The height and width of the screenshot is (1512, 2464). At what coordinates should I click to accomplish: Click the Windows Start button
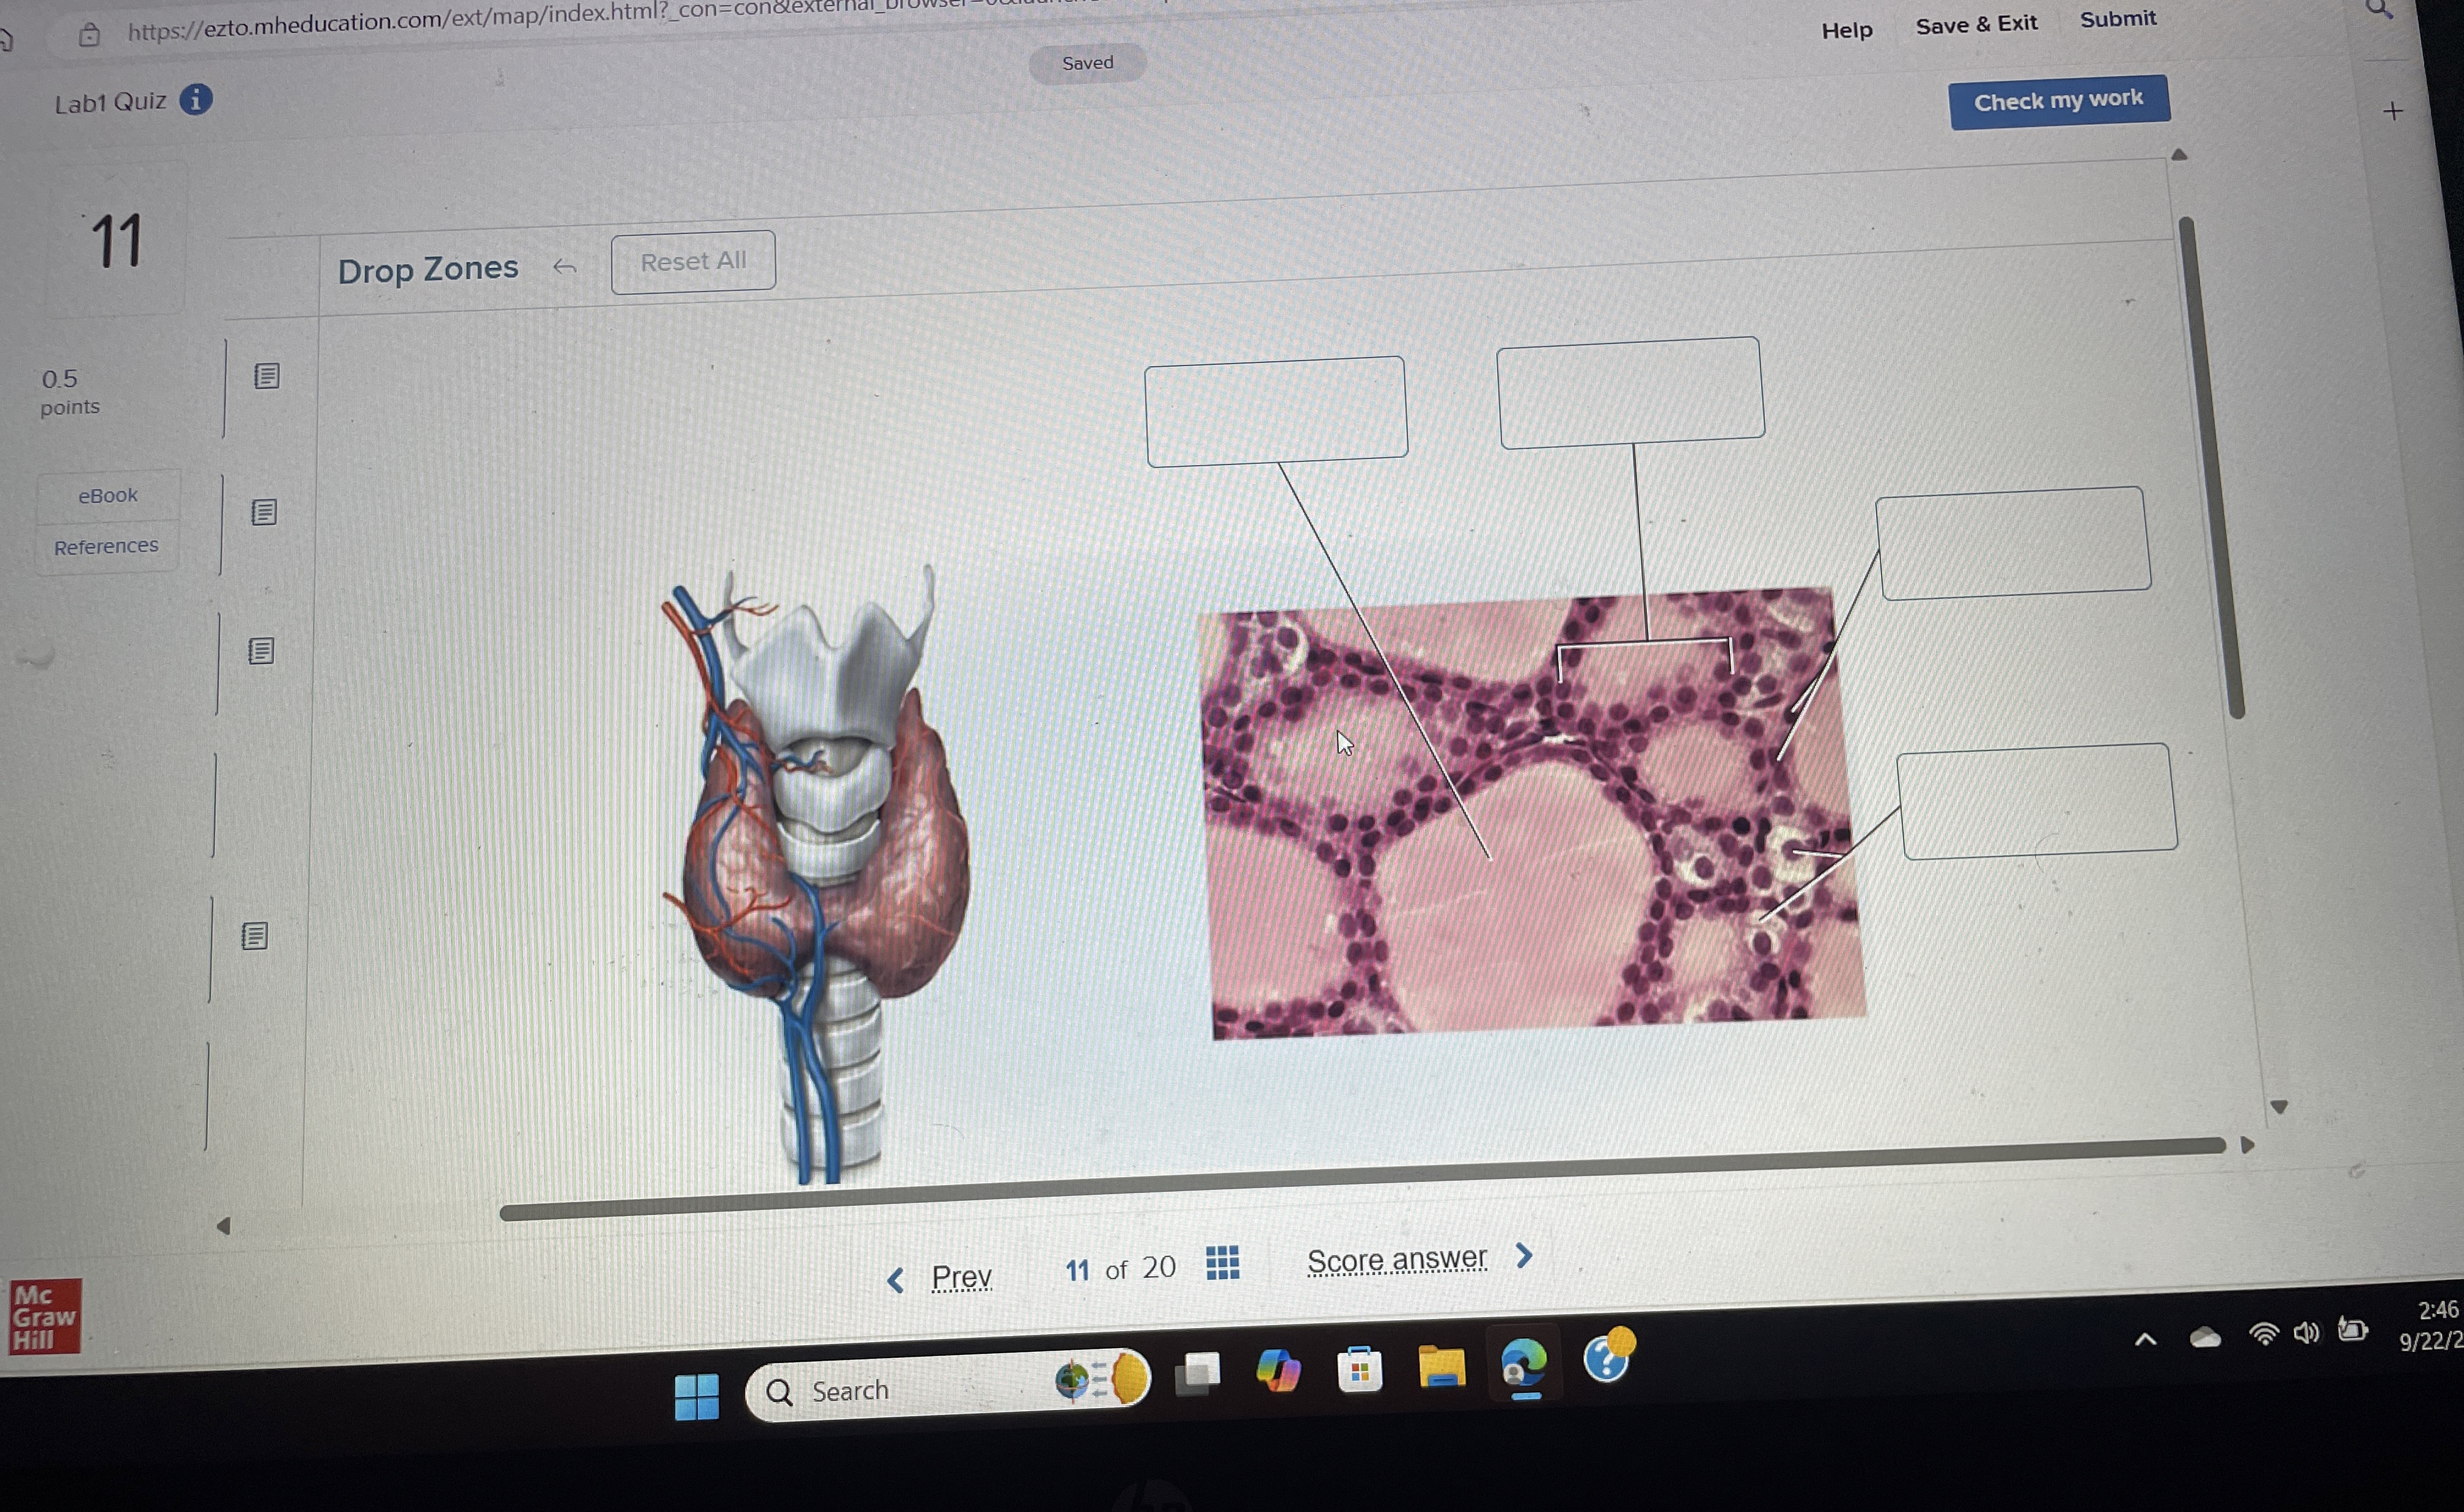697,1396
